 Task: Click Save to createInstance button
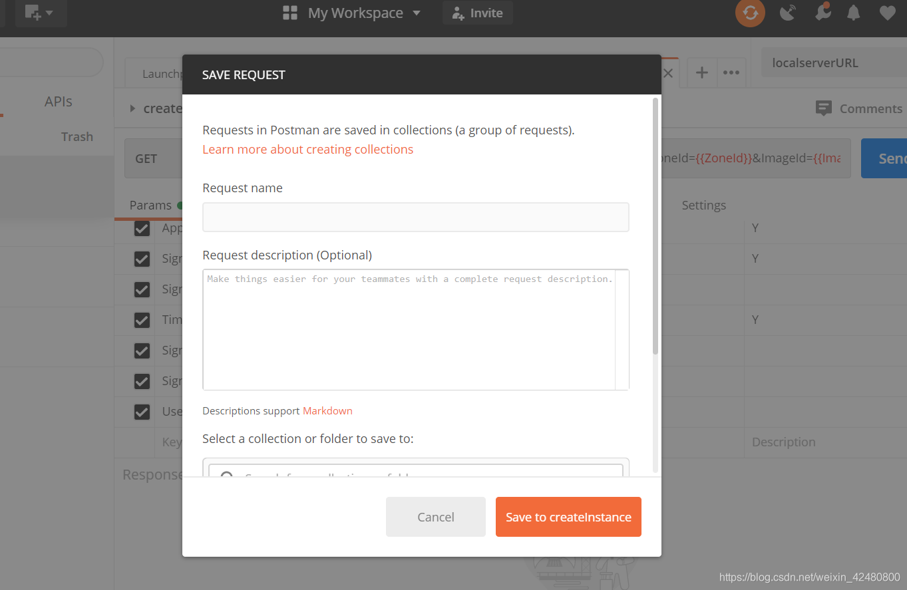(x=568, y=517)
